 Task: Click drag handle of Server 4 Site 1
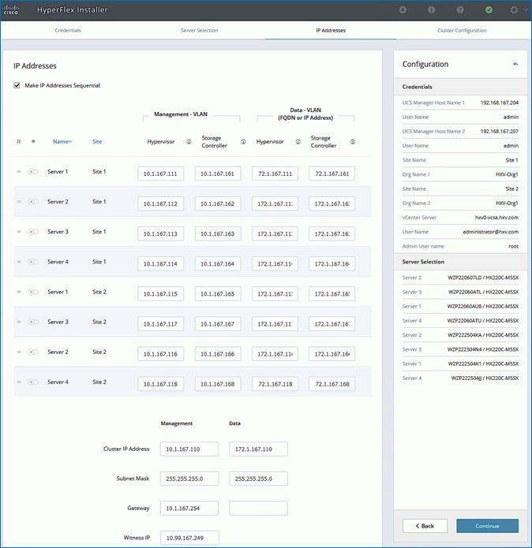coord(19,262)
